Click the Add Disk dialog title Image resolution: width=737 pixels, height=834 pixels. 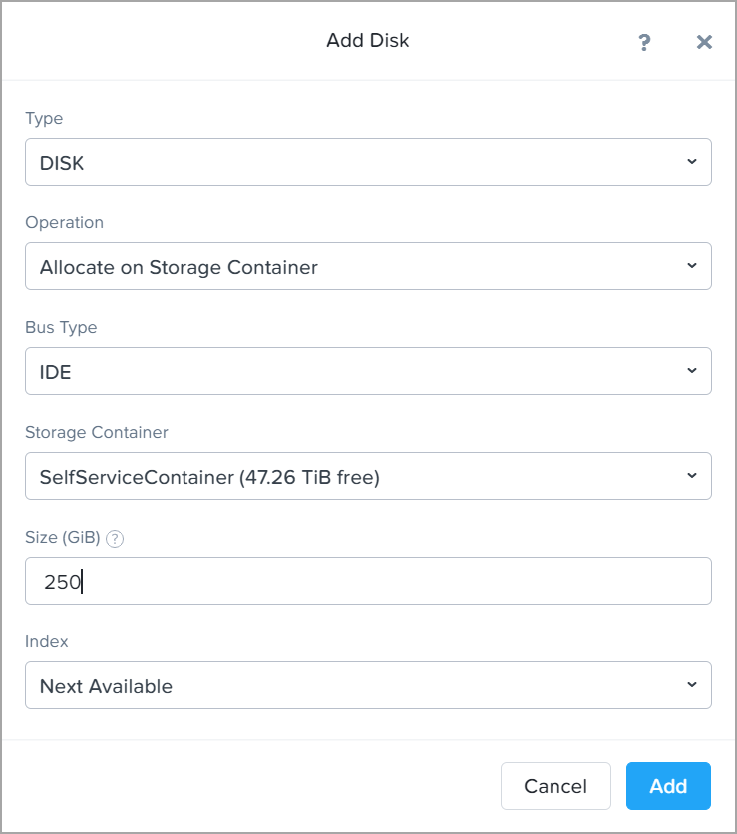(x=368, y=41)
